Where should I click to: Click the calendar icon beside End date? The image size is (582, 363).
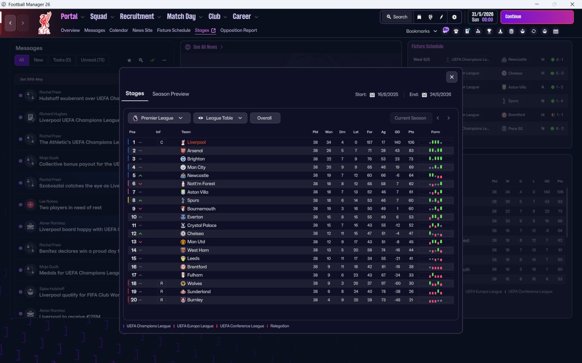424,94
